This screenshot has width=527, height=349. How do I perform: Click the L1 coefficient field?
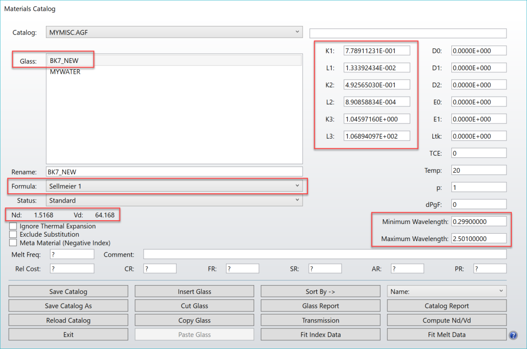pos(377,68)
